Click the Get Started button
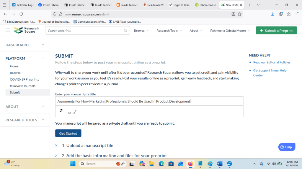Image resolution: width=302 pixels, height=169 pixels. pos(68,133)
